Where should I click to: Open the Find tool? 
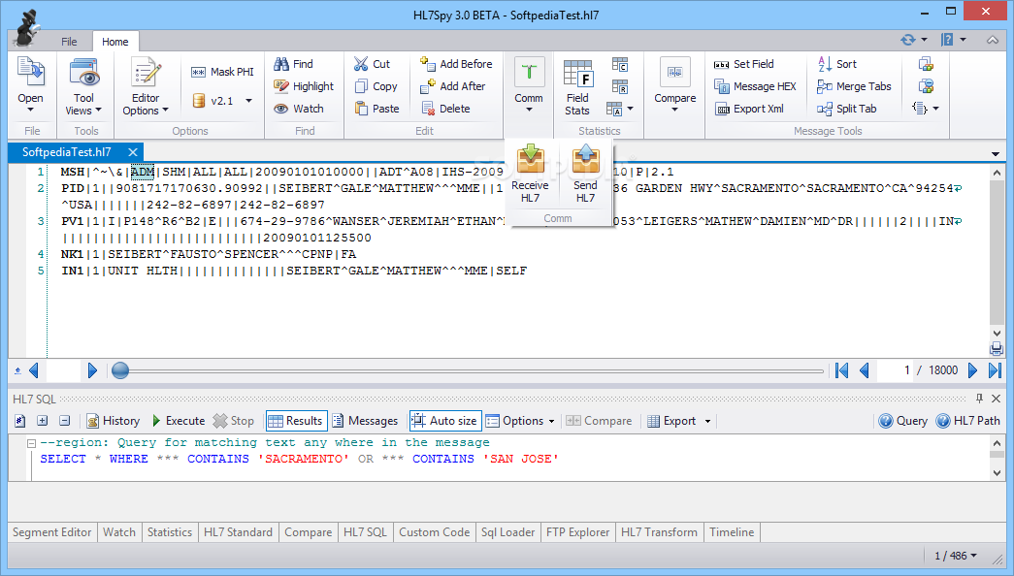click(294, 64)
